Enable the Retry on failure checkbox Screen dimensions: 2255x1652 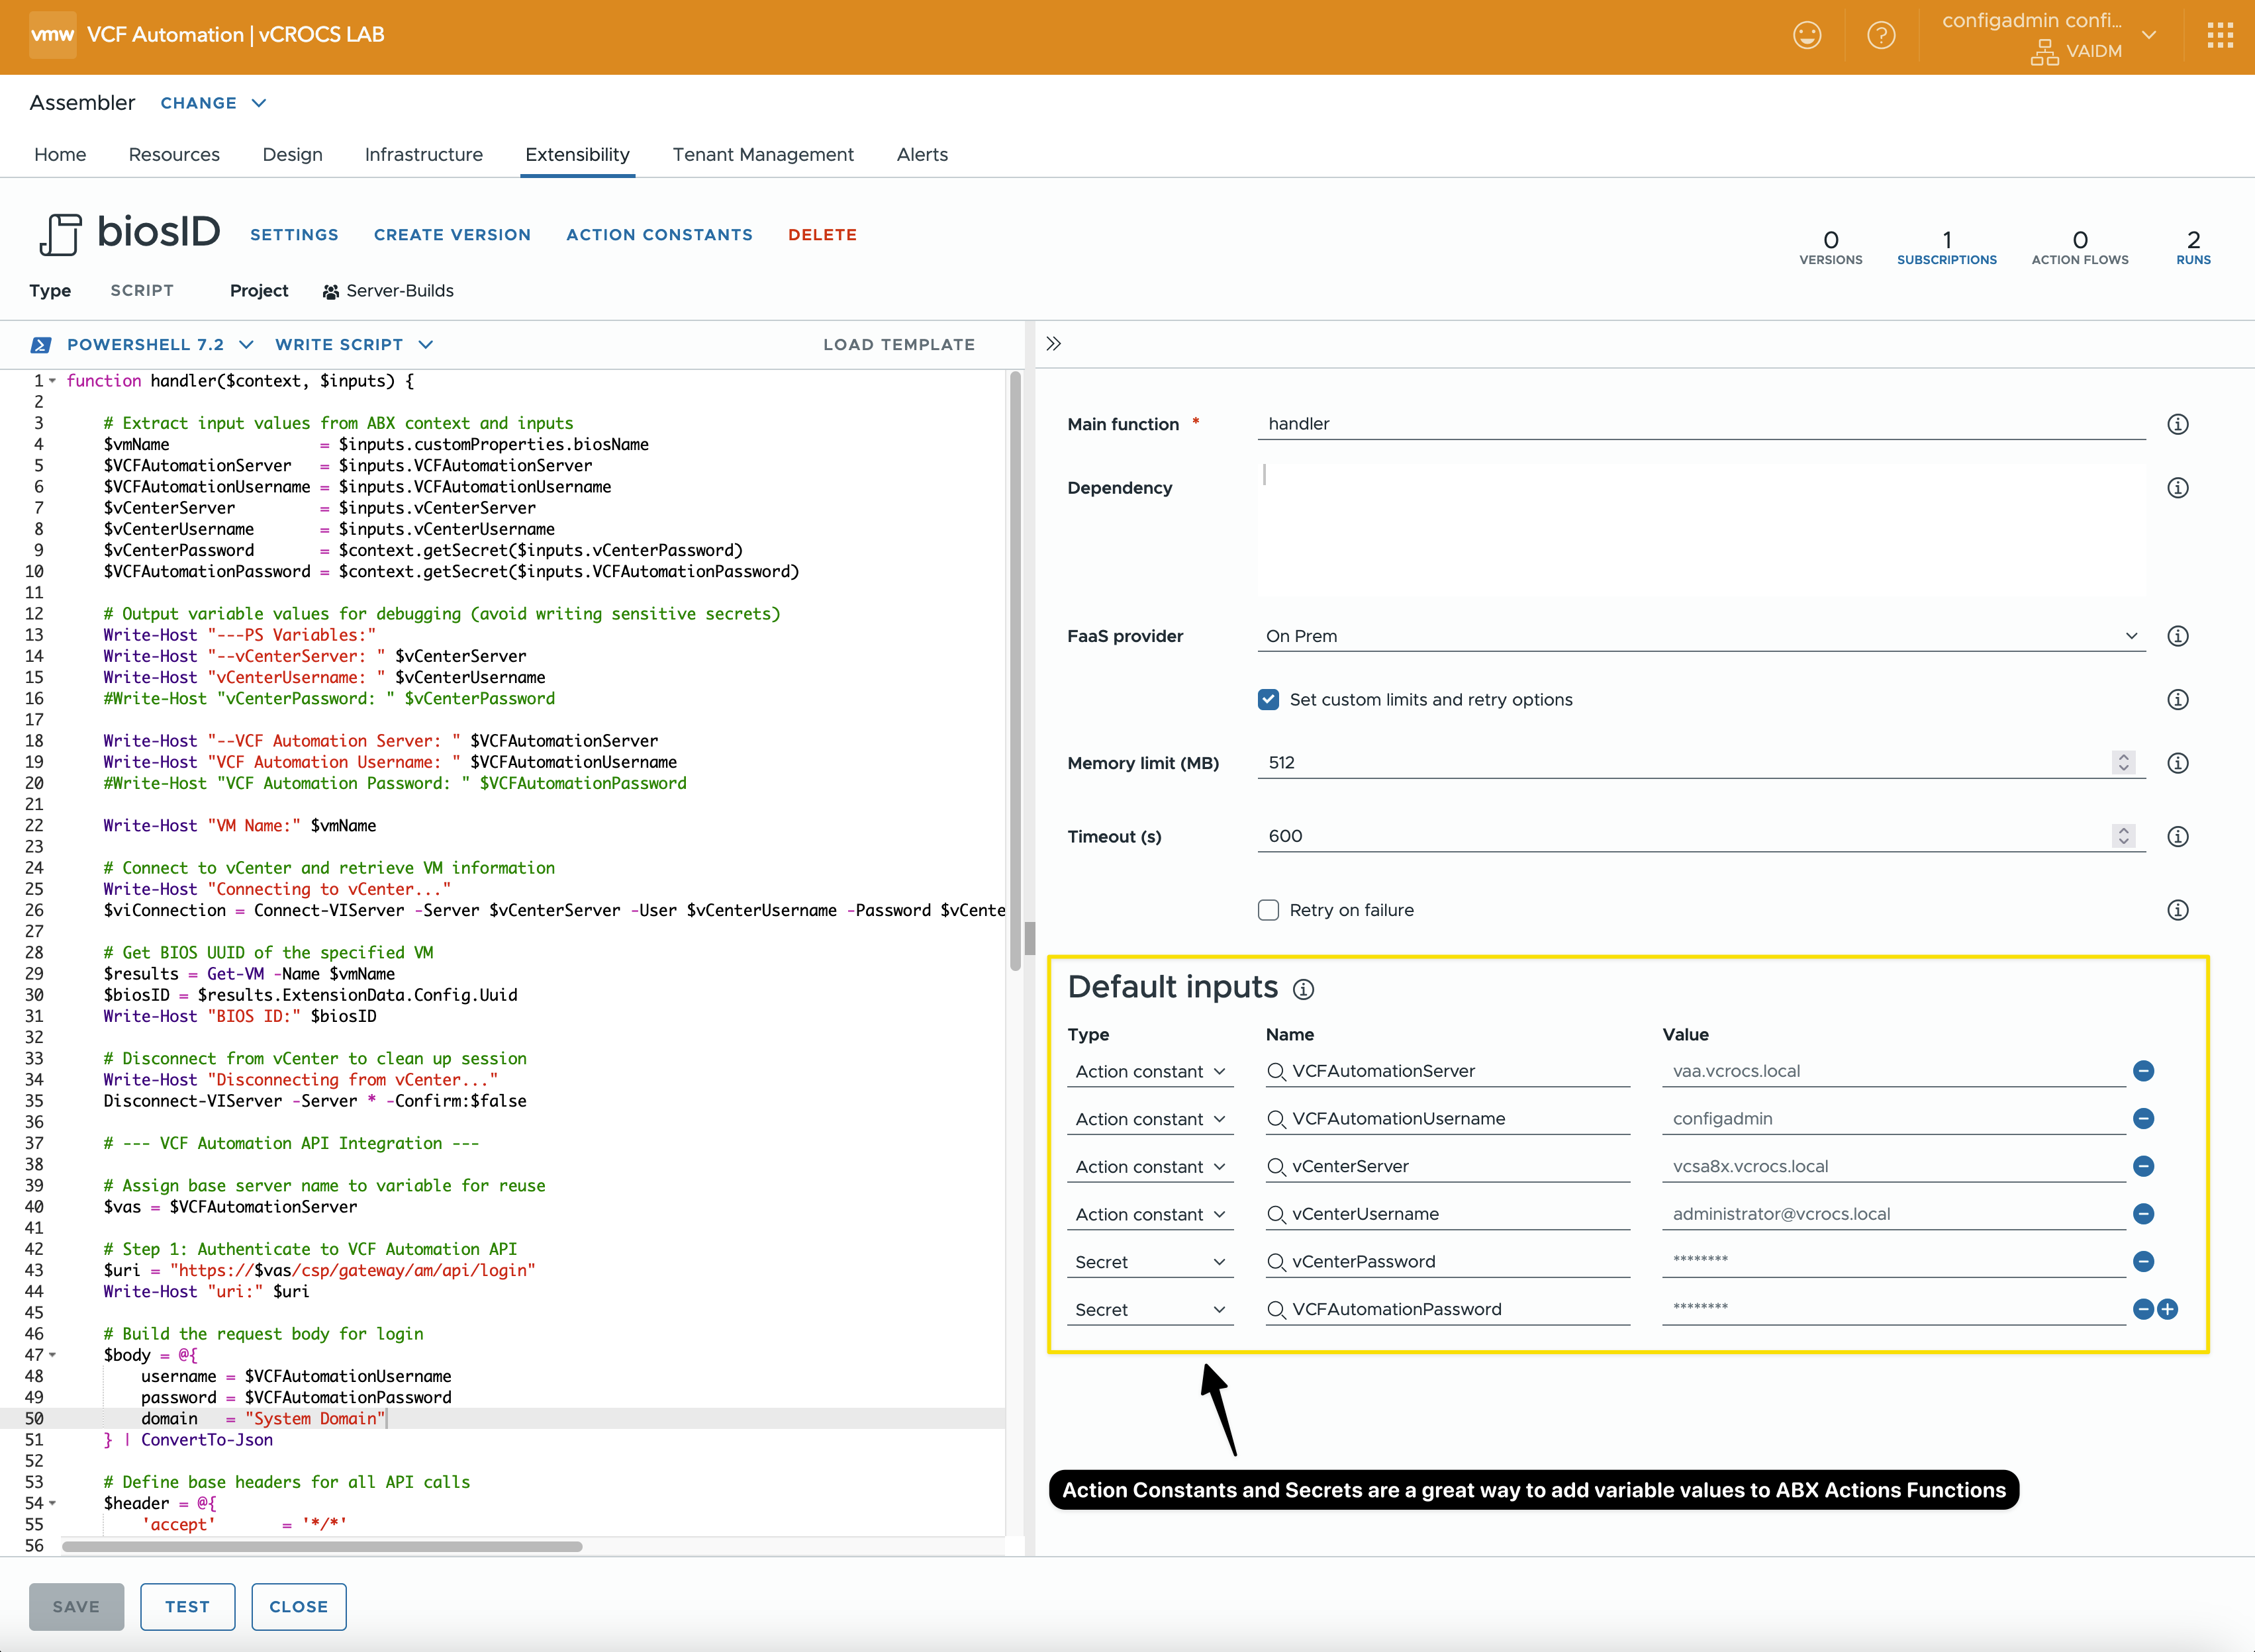(x=1269, y=910)
